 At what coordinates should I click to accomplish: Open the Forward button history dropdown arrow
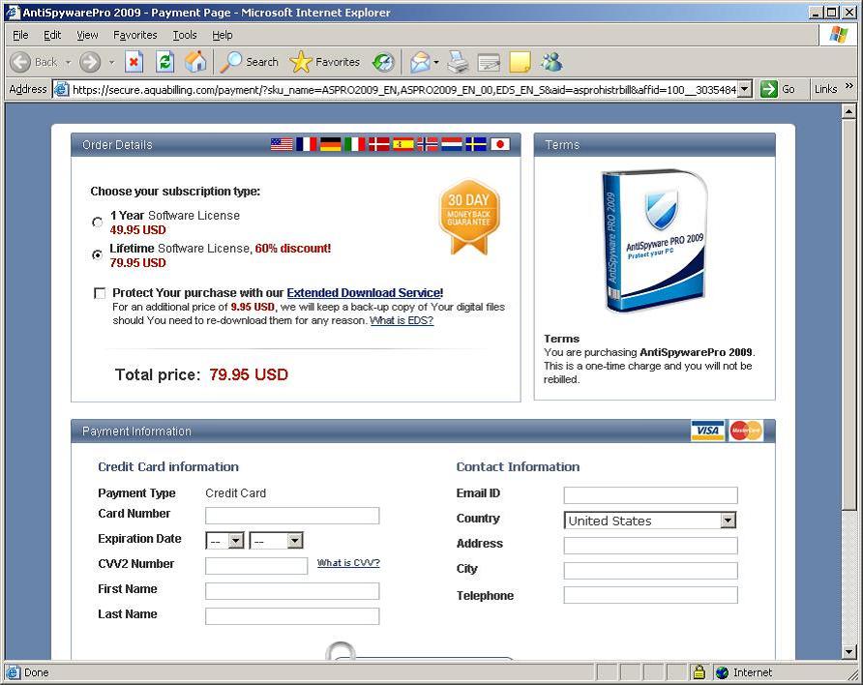[x=111, y=63]
